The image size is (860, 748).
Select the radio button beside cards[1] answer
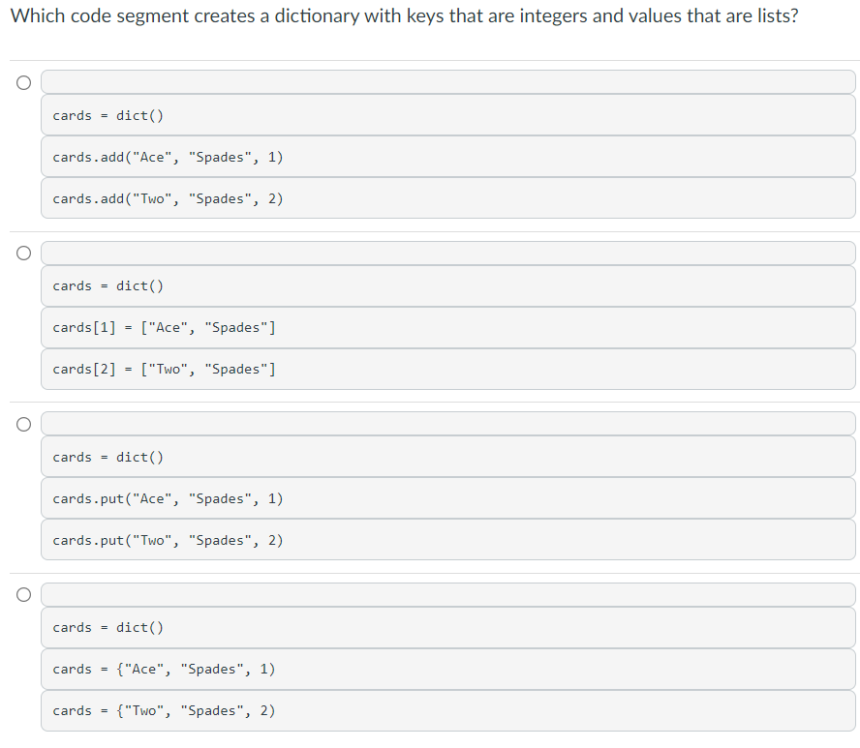(x=22, y=253)
